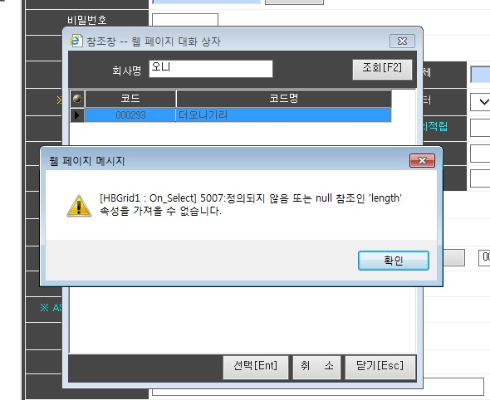Sort by the 코드 column header
The width and height of the screenshot is (490, 400).
[130, 99]
